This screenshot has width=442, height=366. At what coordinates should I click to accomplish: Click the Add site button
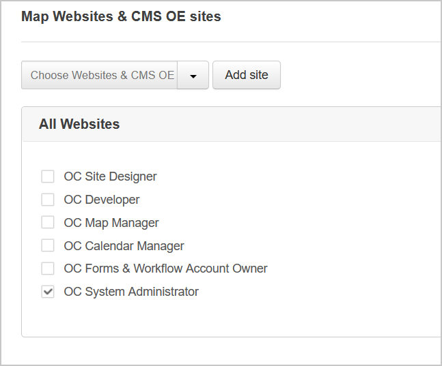tap(247, 75)
